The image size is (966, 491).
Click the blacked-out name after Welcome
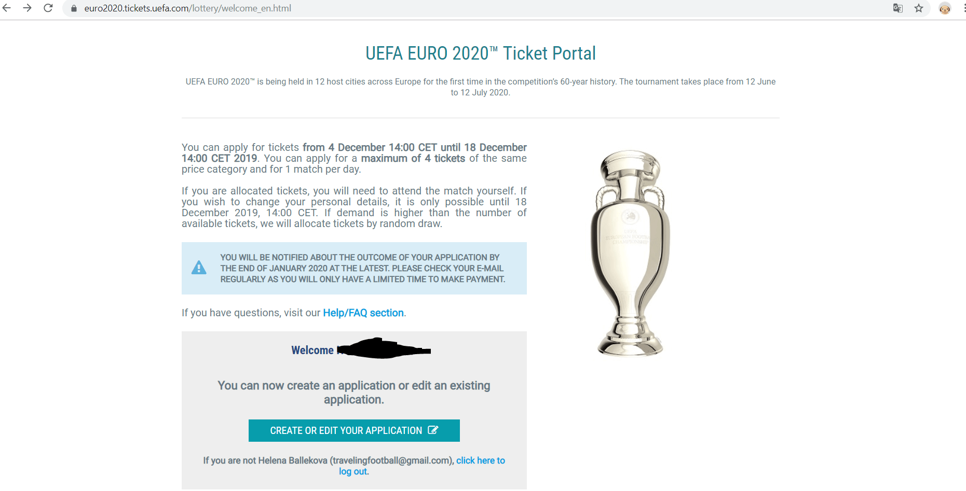click(x=384, y=348)
